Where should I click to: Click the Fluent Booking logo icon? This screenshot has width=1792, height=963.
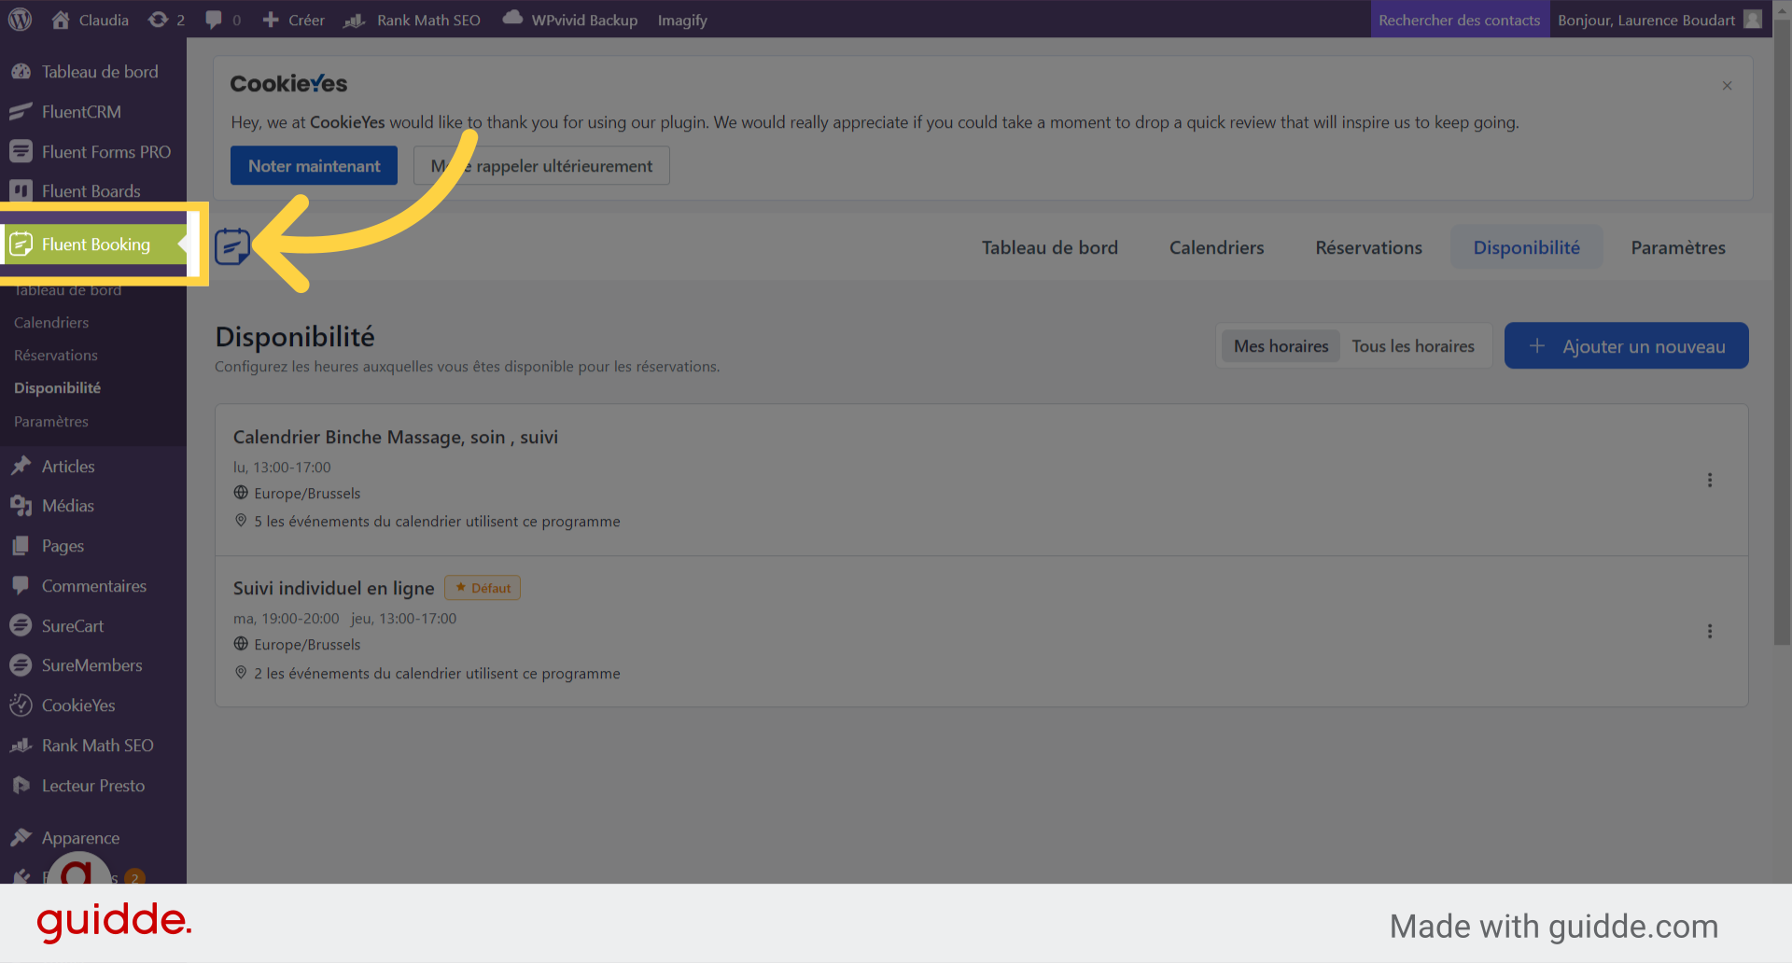(x=232, y=247)
